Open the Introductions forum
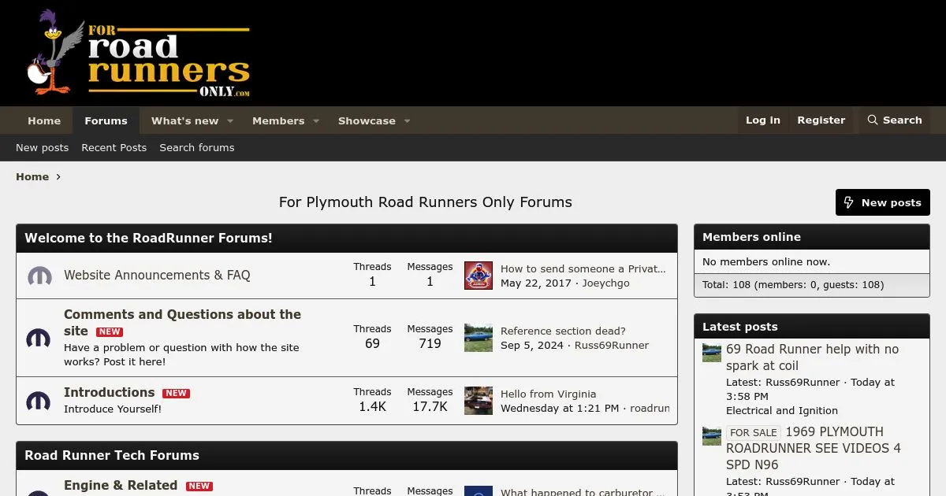The height and width of the screenshot is (496, 946). [x=109, y=392]
